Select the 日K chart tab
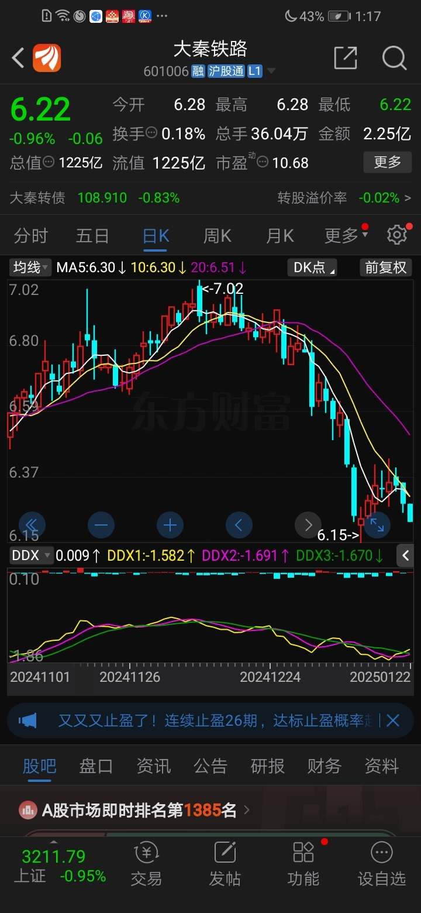The width and height of the screenshot is (421, 913). tap(156, 235)
